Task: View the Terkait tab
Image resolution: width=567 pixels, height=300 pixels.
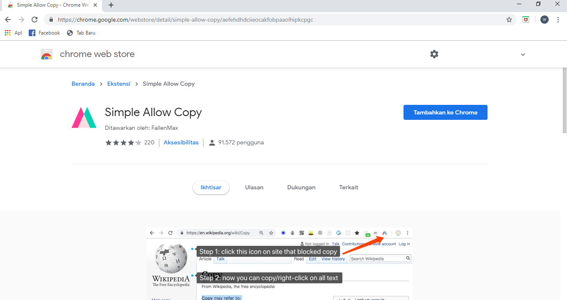Action: point(349,187)
